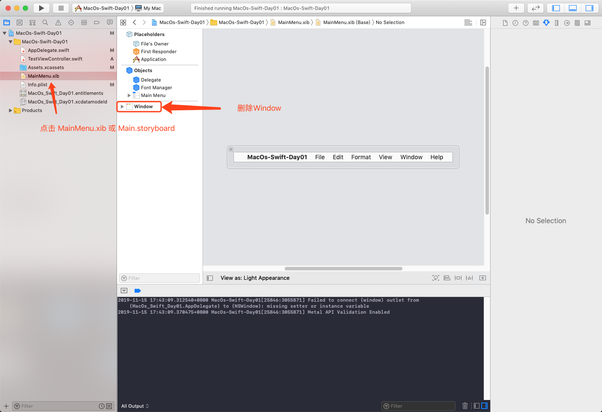Hide the debug area with arrow button
The image size is (602, 412).
coord(124,291)
